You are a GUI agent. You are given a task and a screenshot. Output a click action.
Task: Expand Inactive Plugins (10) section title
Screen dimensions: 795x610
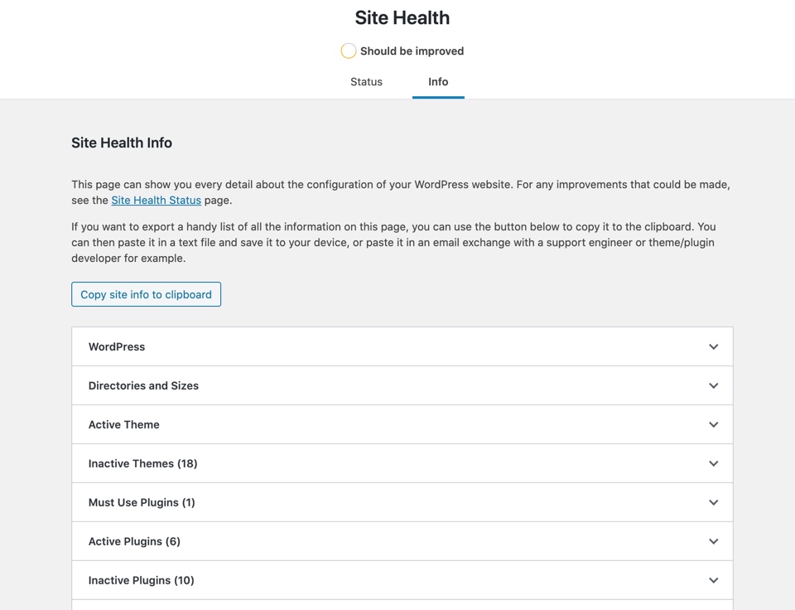point(141,580)
